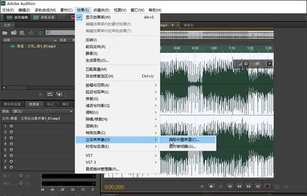The height and width of the screenshot is (196, 307).
Task: Open the 预设 (默认) preset dropdown
Action: click(x=42, y=111)
